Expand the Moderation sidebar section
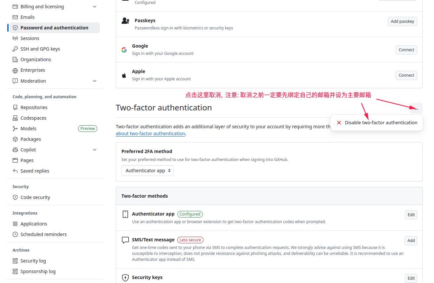Image resolution: width=434 pixels, height=283 pixels. tap(95, 81)
